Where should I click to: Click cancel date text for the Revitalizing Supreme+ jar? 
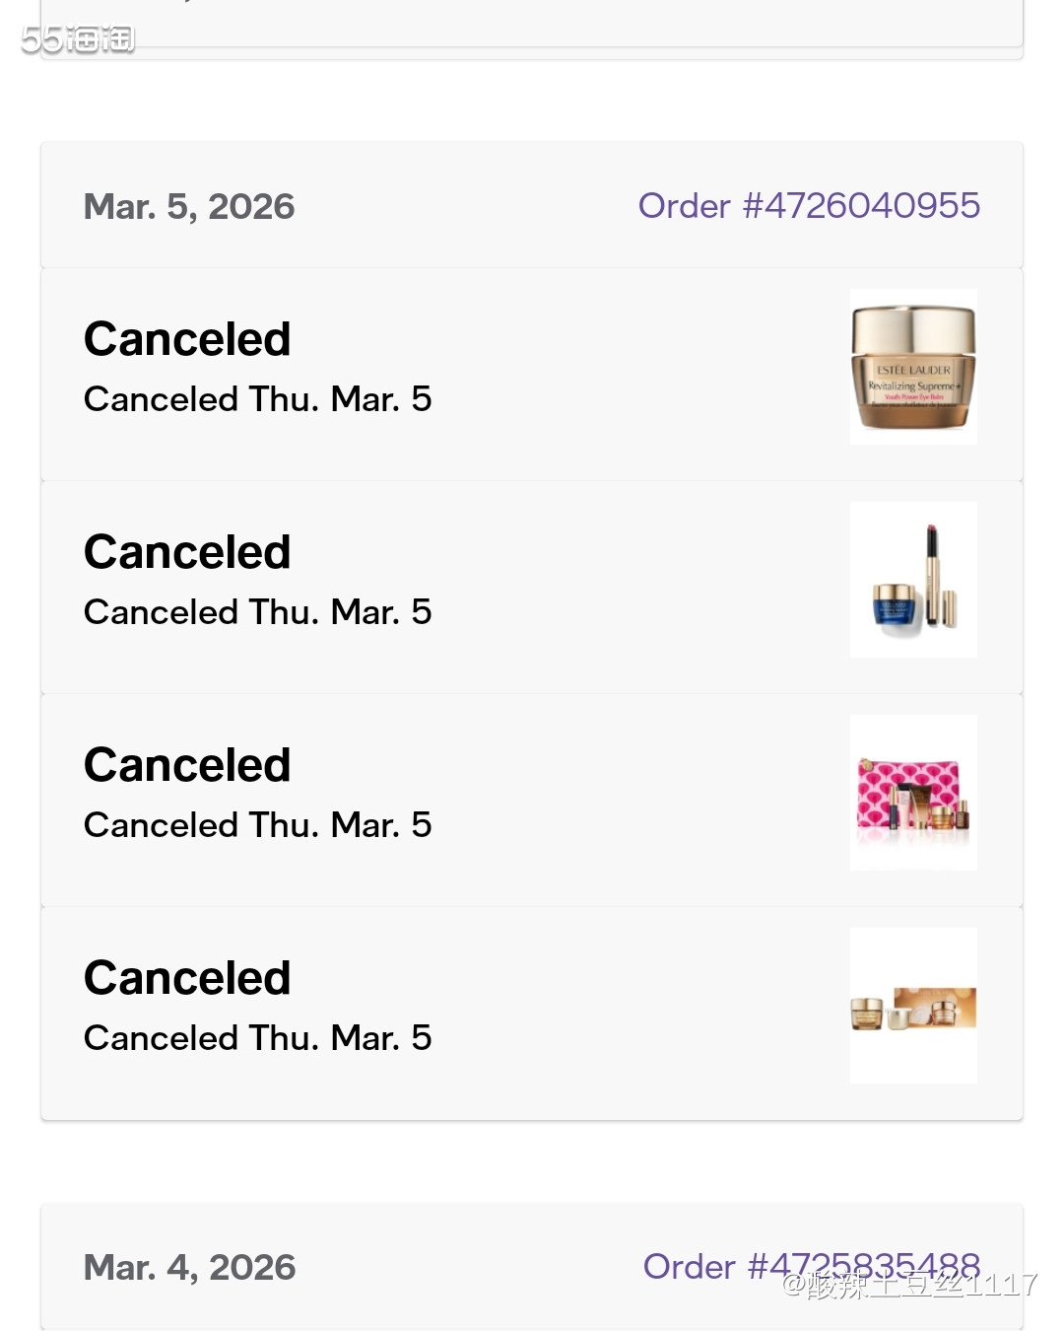pyautogui.click(x=257, y=399)
